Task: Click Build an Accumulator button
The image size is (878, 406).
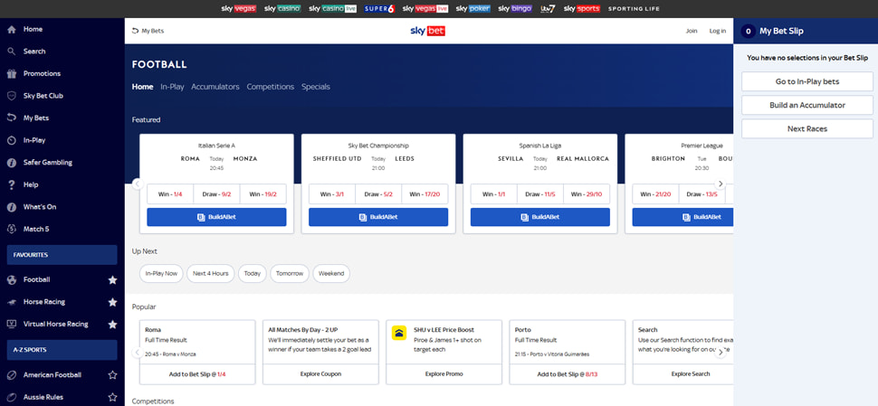Action: 806,105
